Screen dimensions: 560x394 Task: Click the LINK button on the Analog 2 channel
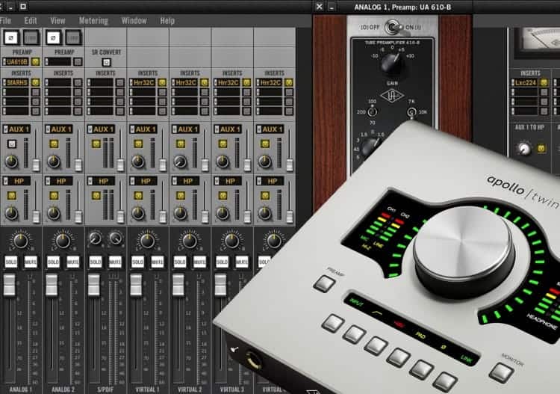[74, 37]
